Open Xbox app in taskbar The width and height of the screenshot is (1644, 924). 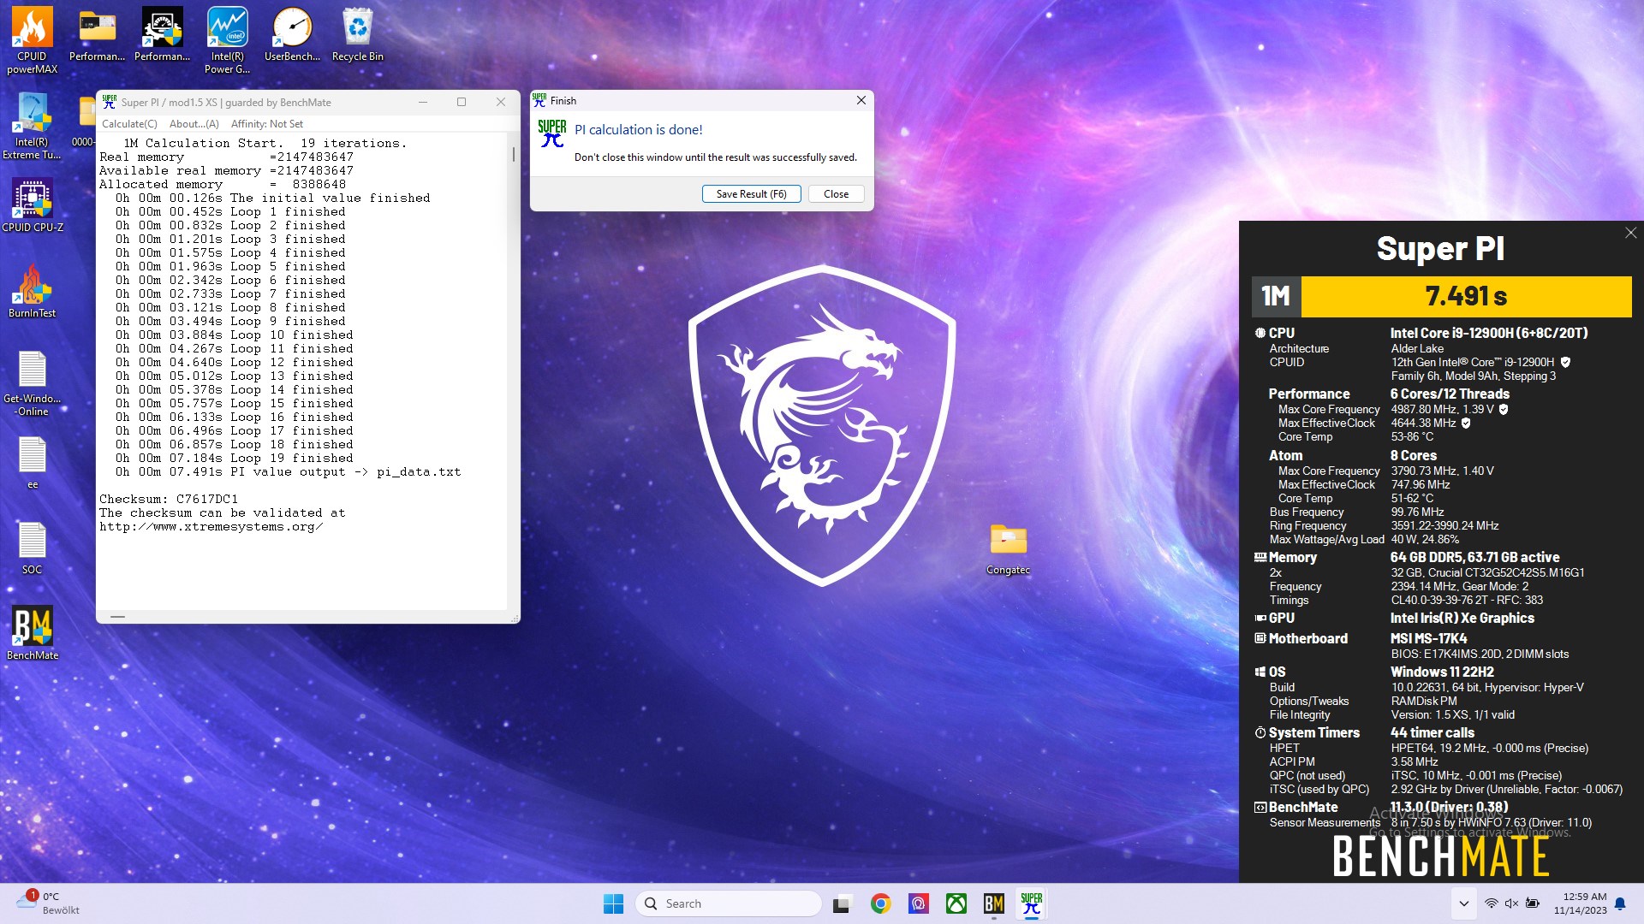956,903
